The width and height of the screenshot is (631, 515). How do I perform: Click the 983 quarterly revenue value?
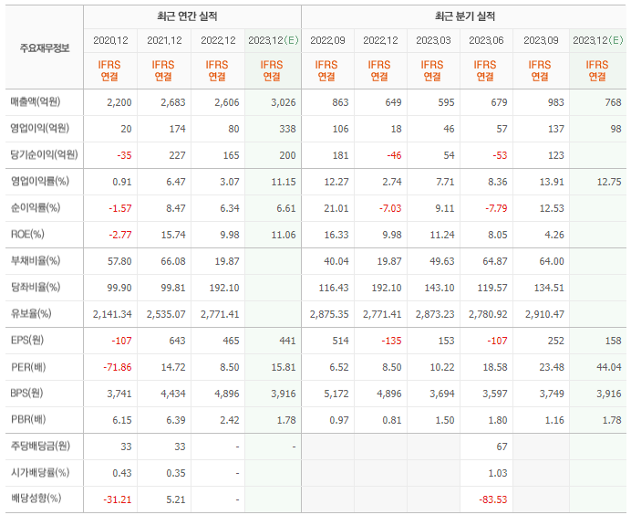tap(555, 102)
